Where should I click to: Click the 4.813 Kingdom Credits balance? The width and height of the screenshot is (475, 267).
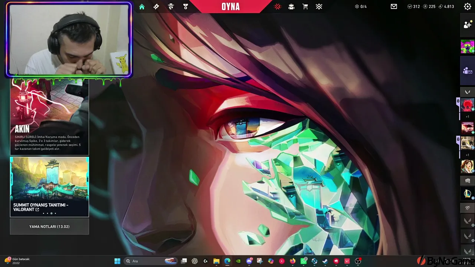446,6
